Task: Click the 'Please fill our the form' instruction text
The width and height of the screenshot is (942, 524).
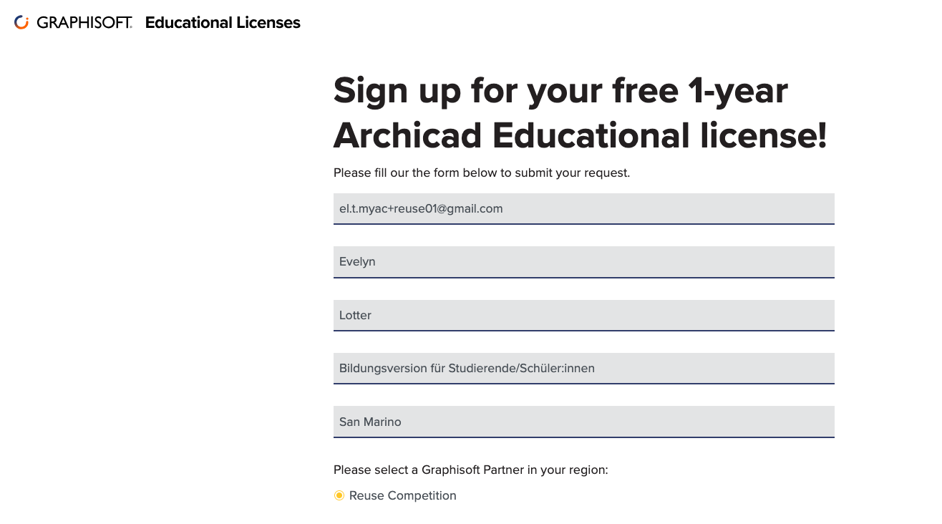Action: click(x=481, y=173)
